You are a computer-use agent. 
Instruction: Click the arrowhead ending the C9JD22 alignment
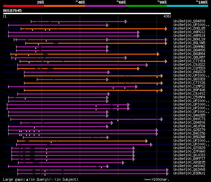coord(147,65)
